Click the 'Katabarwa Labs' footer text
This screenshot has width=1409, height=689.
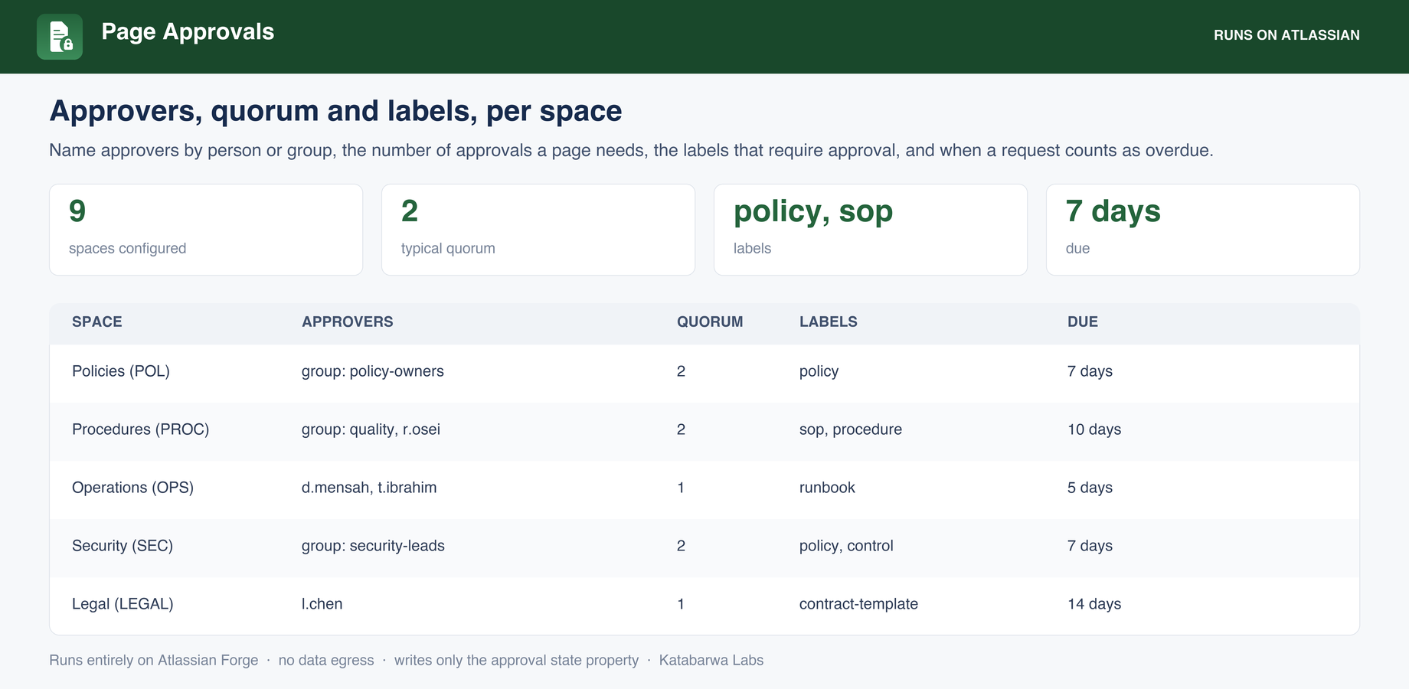[x=711, y=660]
